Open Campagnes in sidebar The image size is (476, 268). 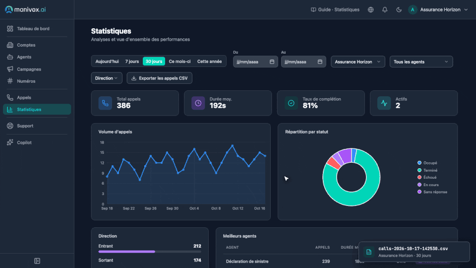[x=37, y=69]
